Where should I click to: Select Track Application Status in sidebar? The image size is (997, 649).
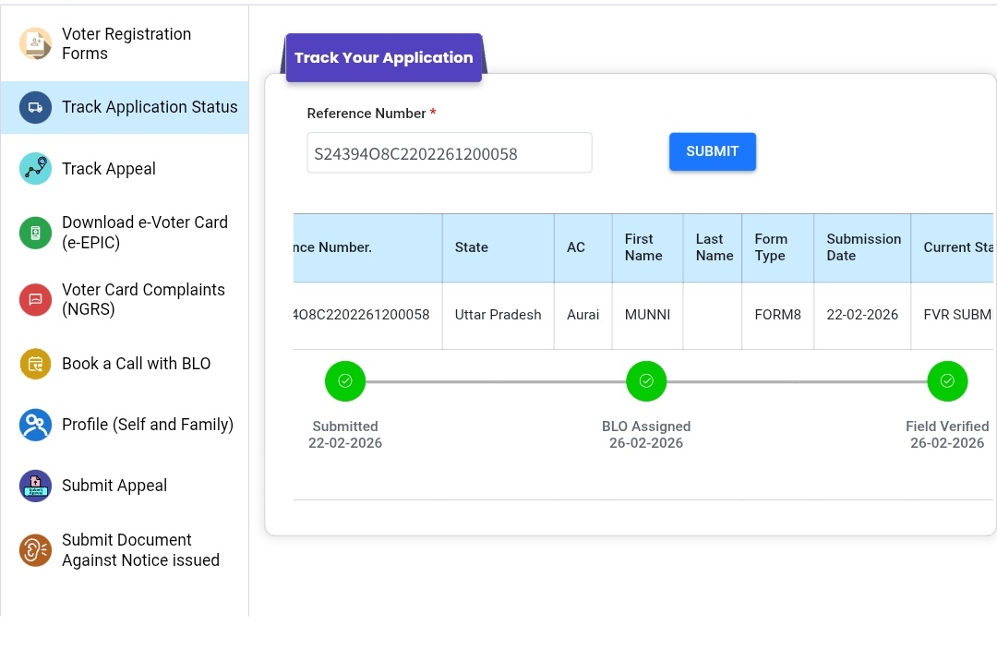(x=125, y=107)
